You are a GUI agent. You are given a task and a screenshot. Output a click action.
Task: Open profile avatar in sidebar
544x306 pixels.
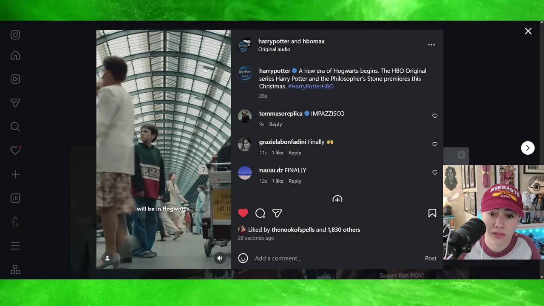tap(15, 222)
